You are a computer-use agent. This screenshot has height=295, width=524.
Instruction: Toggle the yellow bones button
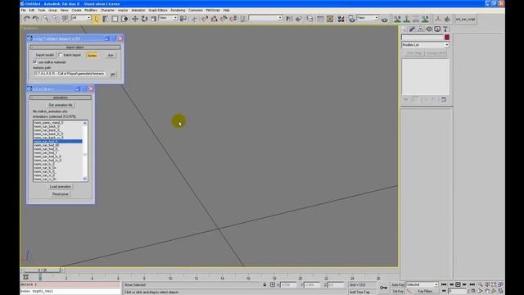click(x=93, y=55)
